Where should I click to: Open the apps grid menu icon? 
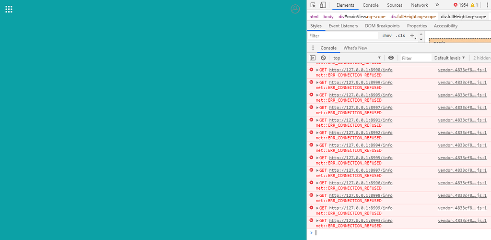(9, 10)
